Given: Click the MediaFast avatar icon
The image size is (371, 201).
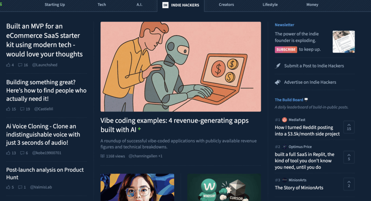Looking at the screenshot, I should pos(284,120).
